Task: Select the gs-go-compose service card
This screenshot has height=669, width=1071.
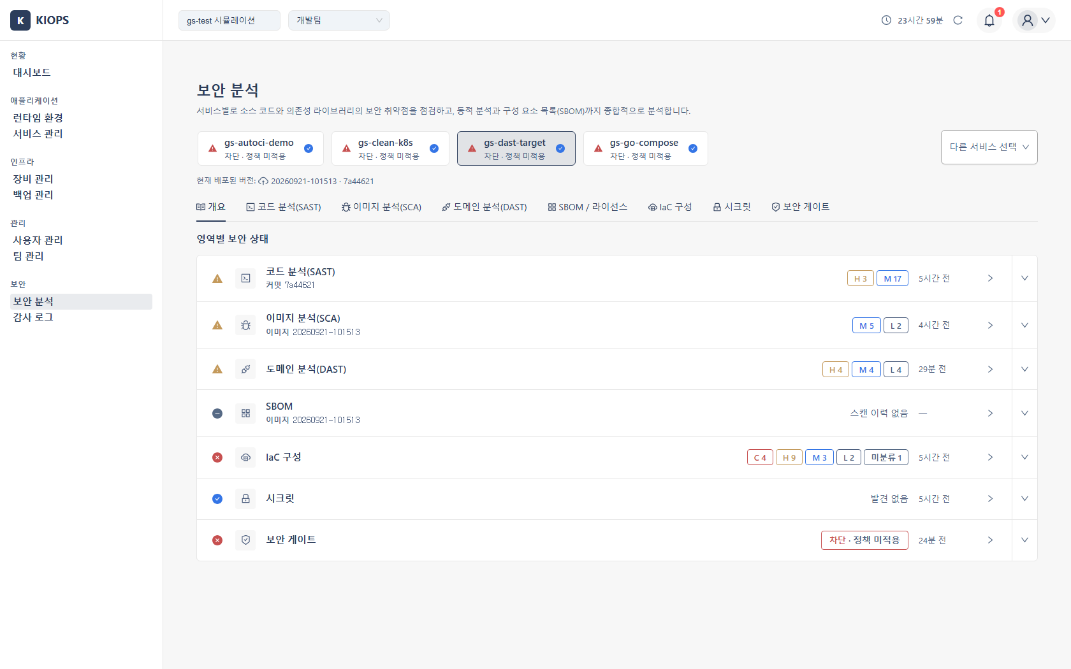Action: tap(646, 148)
